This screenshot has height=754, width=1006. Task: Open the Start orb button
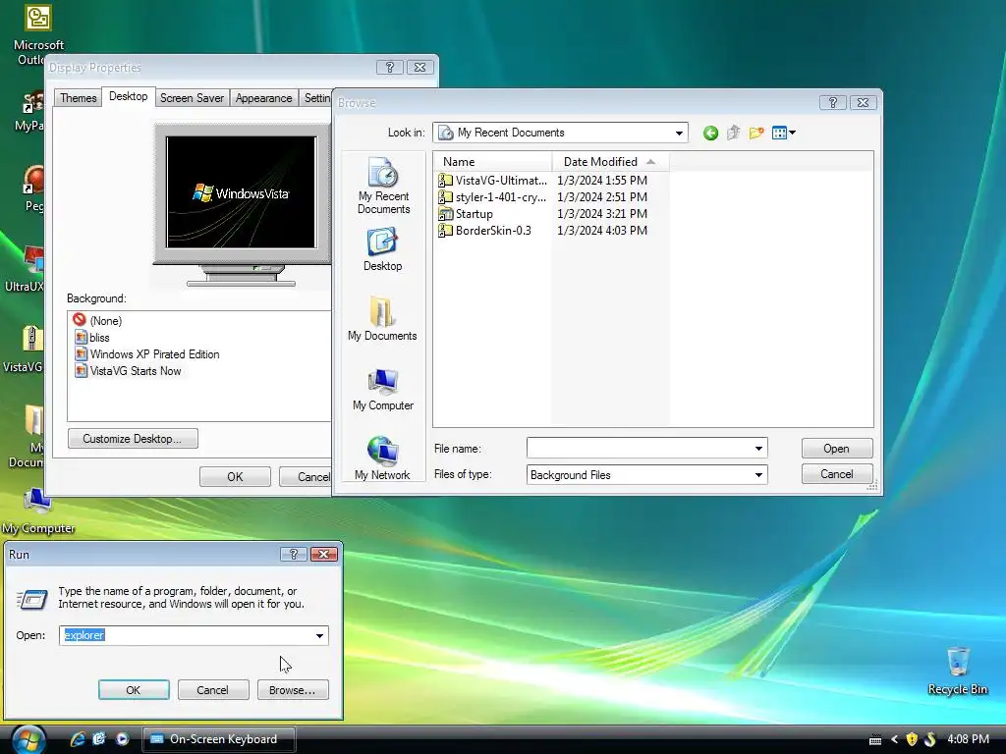click(28, 739)
